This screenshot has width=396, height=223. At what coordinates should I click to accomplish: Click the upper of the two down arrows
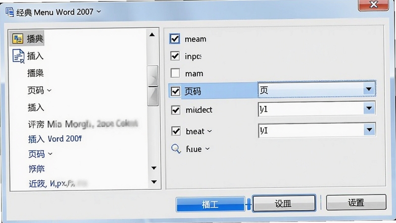(153, 168)
